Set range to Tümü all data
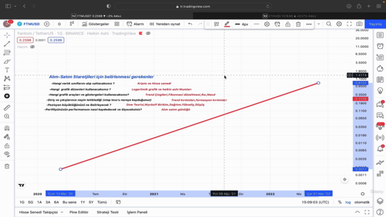 point(102,202)
